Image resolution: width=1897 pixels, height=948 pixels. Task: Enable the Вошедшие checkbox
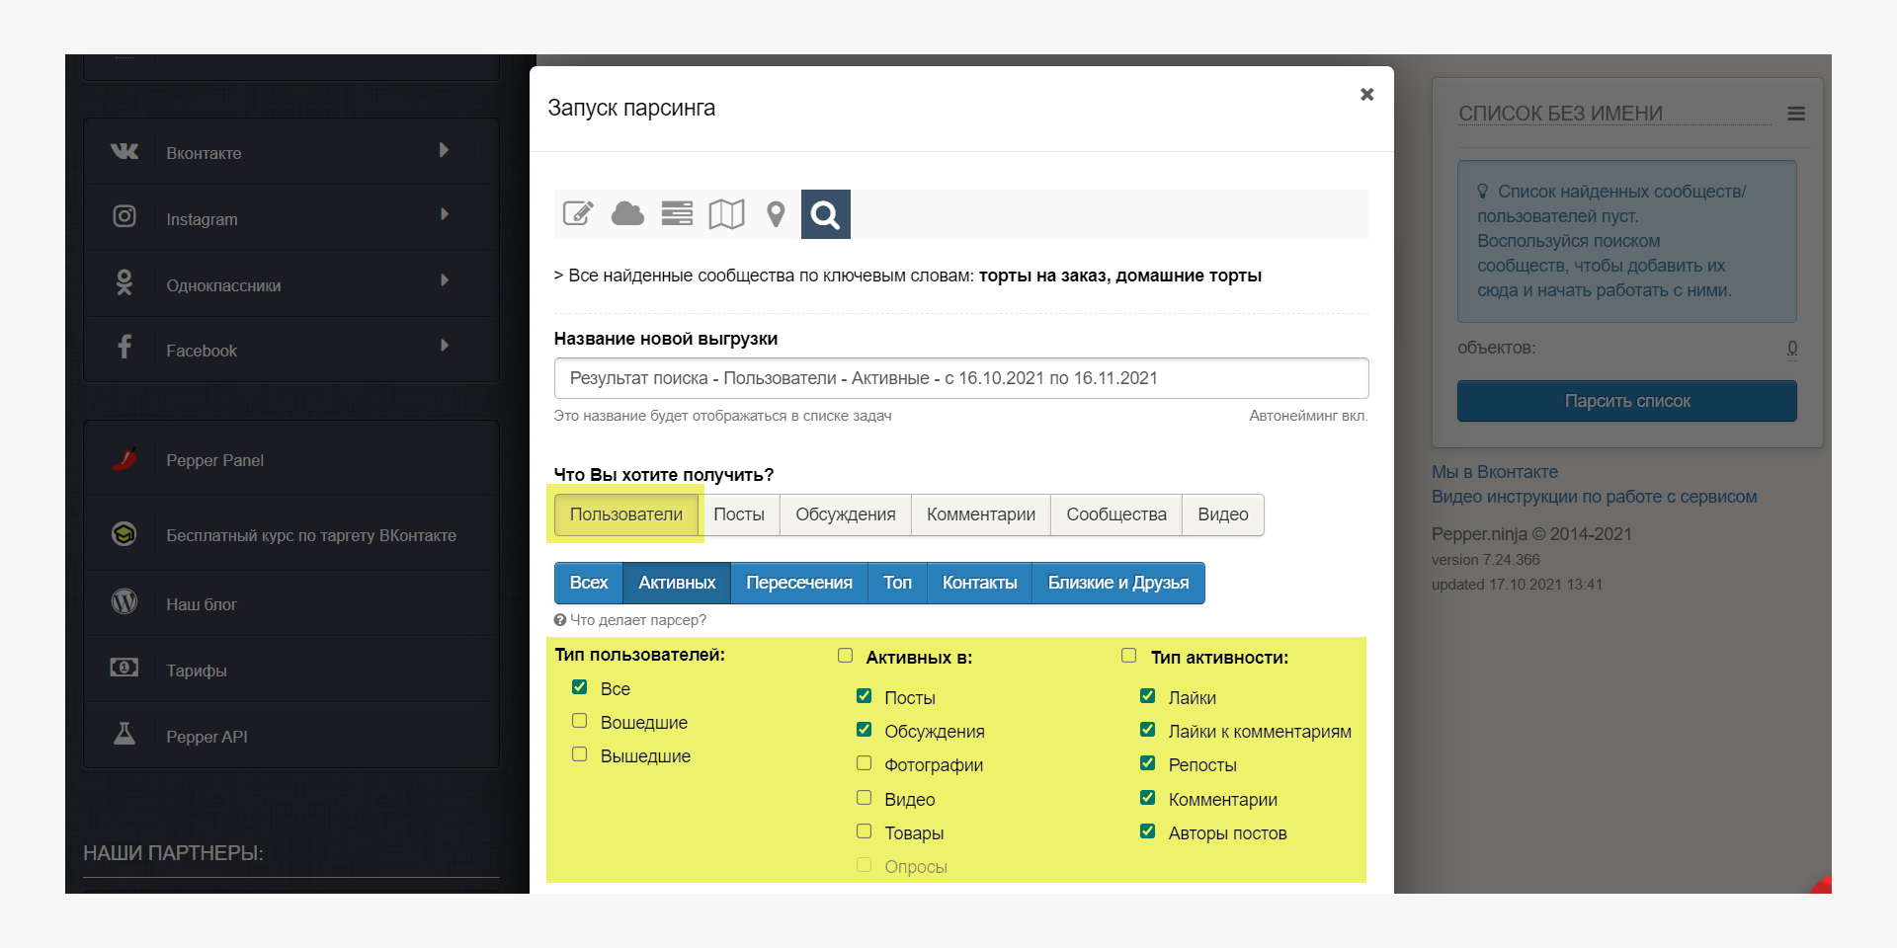click(x=580, y=721)
